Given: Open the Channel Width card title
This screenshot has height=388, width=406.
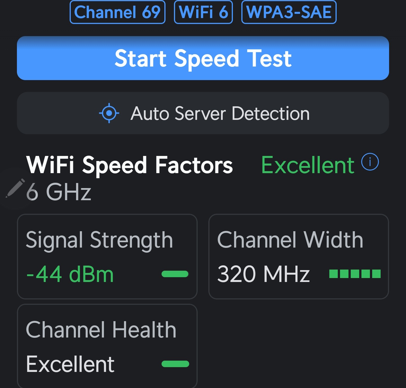Looking at the screenshot, I should [290, 240].
